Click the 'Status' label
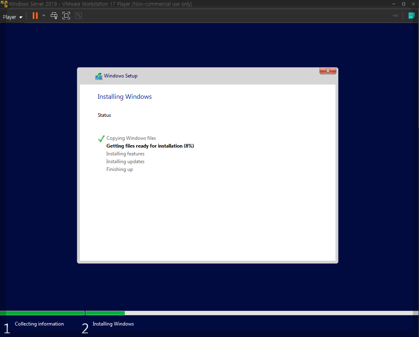Image resolution: width=419 pixels, height=337 pixels. [104, 115]
